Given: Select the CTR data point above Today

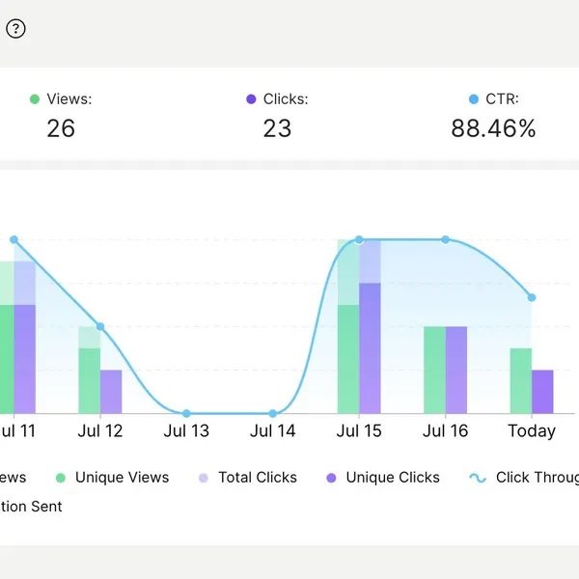Looking at the screenshot, I should pyautogui.click(x=532, y=297).
